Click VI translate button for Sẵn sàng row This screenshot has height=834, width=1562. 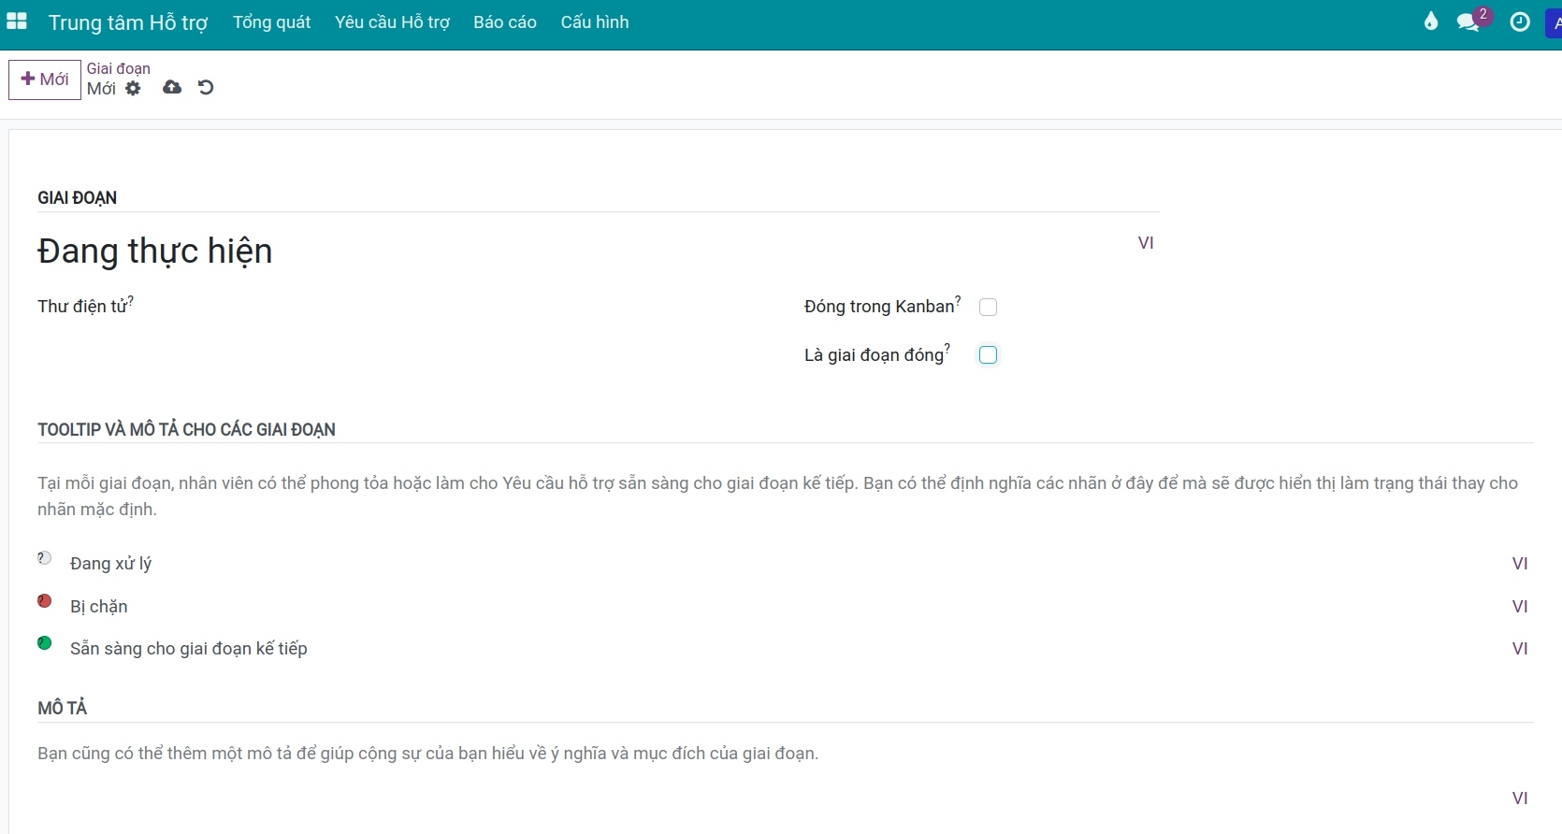point(1520,649)
